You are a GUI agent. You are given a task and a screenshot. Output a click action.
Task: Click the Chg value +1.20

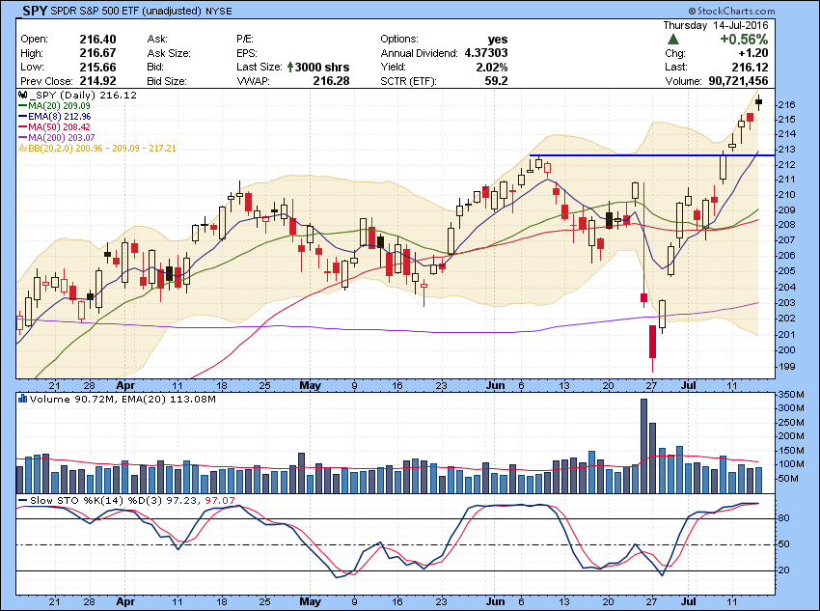click(753, 53)
